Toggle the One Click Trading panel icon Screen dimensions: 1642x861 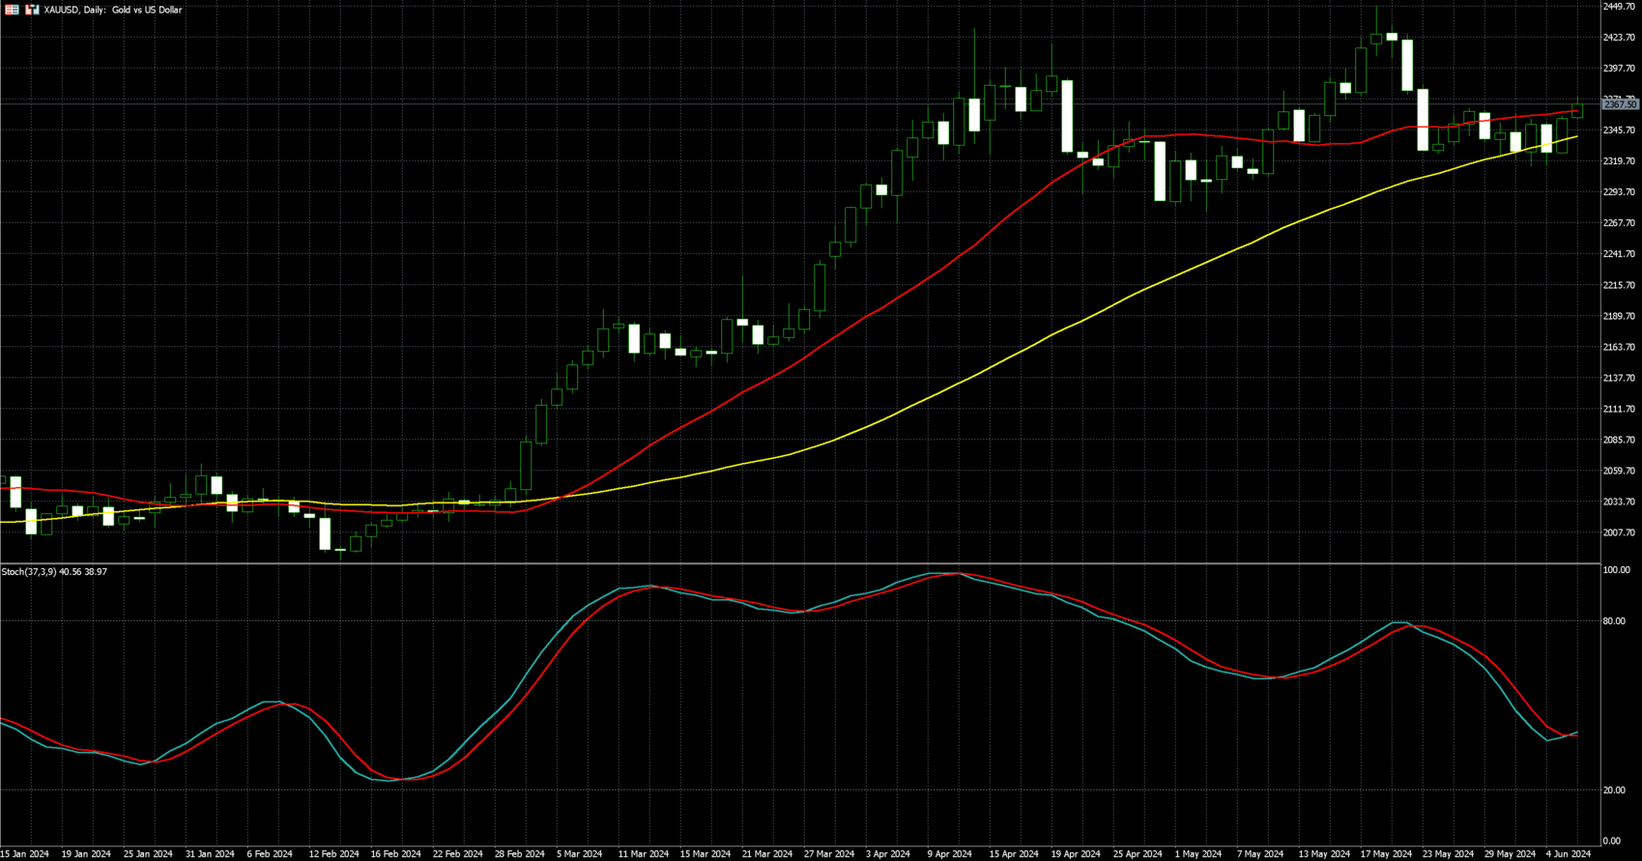click(12, 10)
